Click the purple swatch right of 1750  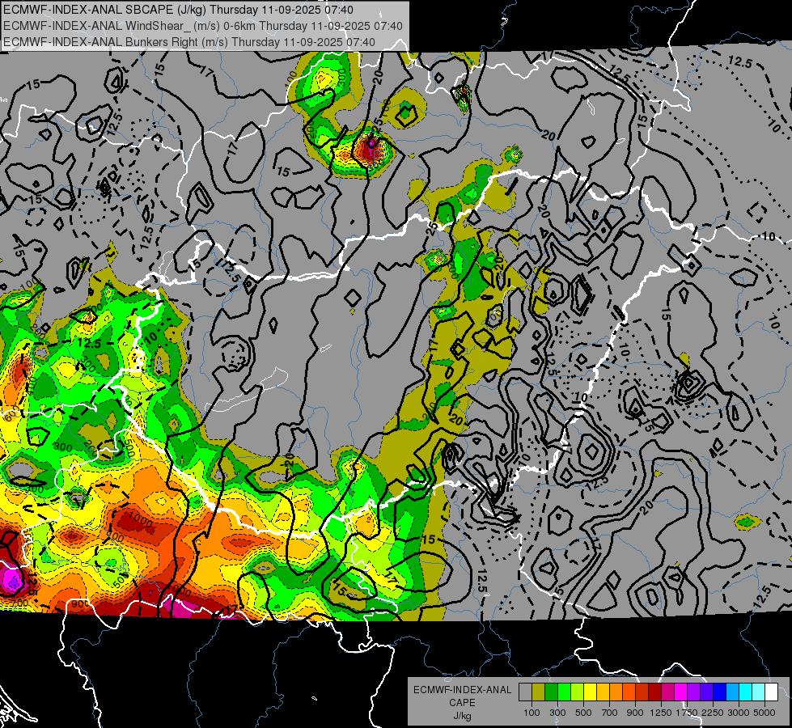click(x=693, y=692)
